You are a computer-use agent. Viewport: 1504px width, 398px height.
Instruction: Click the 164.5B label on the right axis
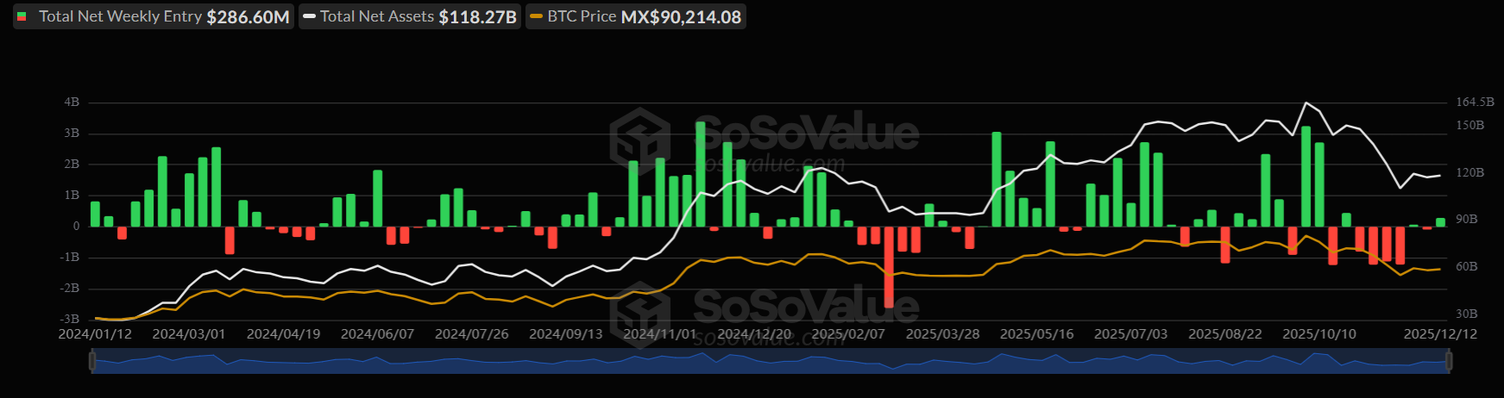1475,102
